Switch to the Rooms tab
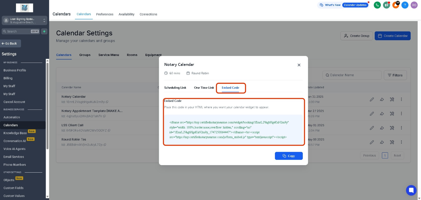Viewport: 421px width, 200px height. tap(132, 55)
